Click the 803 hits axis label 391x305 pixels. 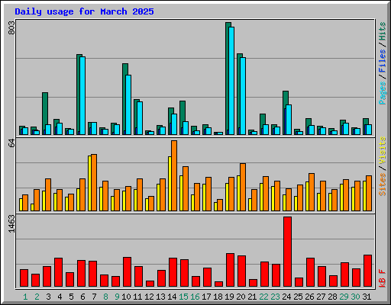[11, 28]
